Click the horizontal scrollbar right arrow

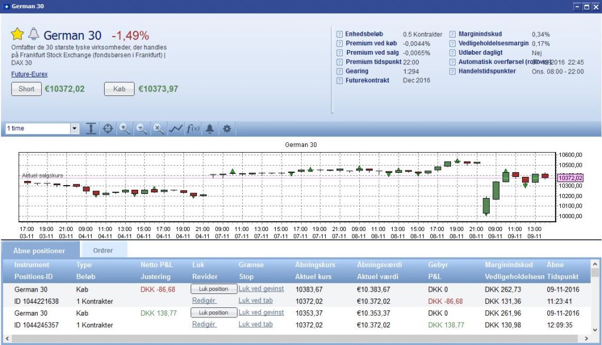[x=586, y=339]
